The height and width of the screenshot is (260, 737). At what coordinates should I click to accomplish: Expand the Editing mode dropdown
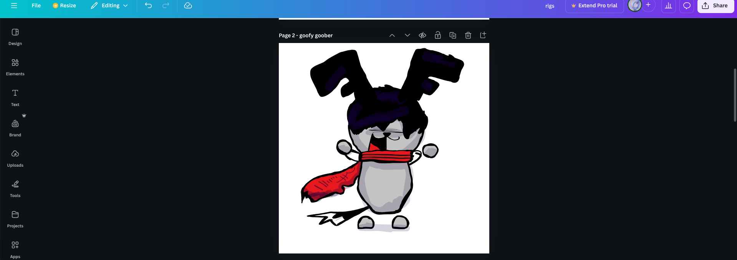coord(109,6)
